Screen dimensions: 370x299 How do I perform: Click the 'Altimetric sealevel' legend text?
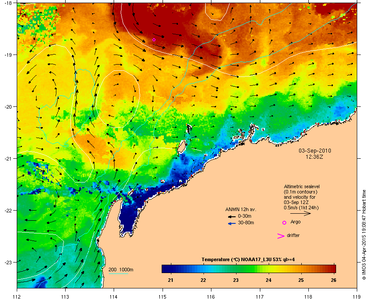click(x=302, y=186)
